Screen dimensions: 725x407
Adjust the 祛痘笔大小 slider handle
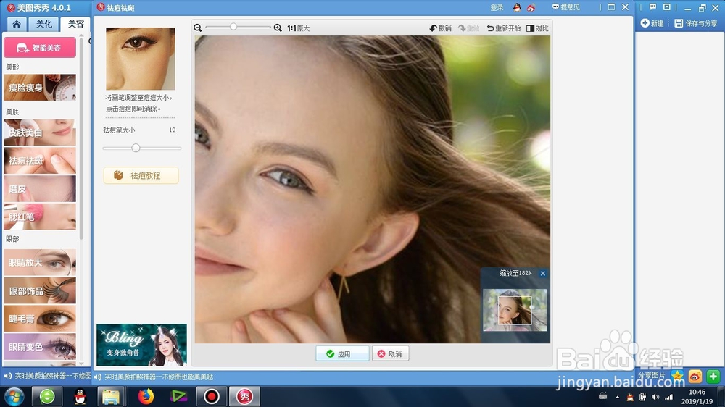136,148
